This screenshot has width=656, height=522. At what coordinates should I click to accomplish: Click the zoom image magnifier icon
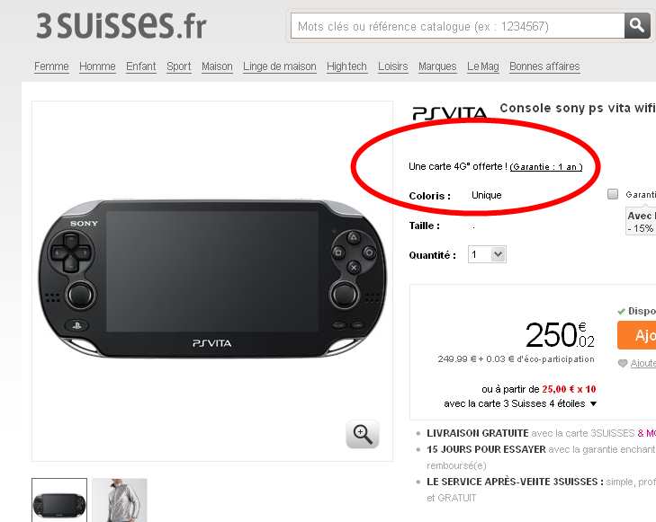coord(363,434)
